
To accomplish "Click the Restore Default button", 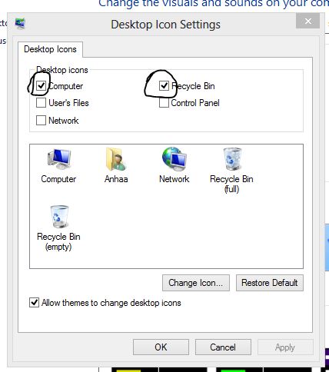I will pyautogui.click(x=270, y=283).
